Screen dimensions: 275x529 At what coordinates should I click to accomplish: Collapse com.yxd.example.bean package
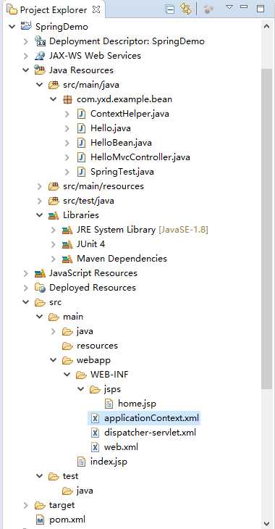54,99
